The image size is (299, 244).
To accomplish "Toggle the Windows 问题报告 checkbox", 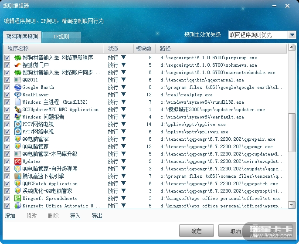I will [7, 117].
